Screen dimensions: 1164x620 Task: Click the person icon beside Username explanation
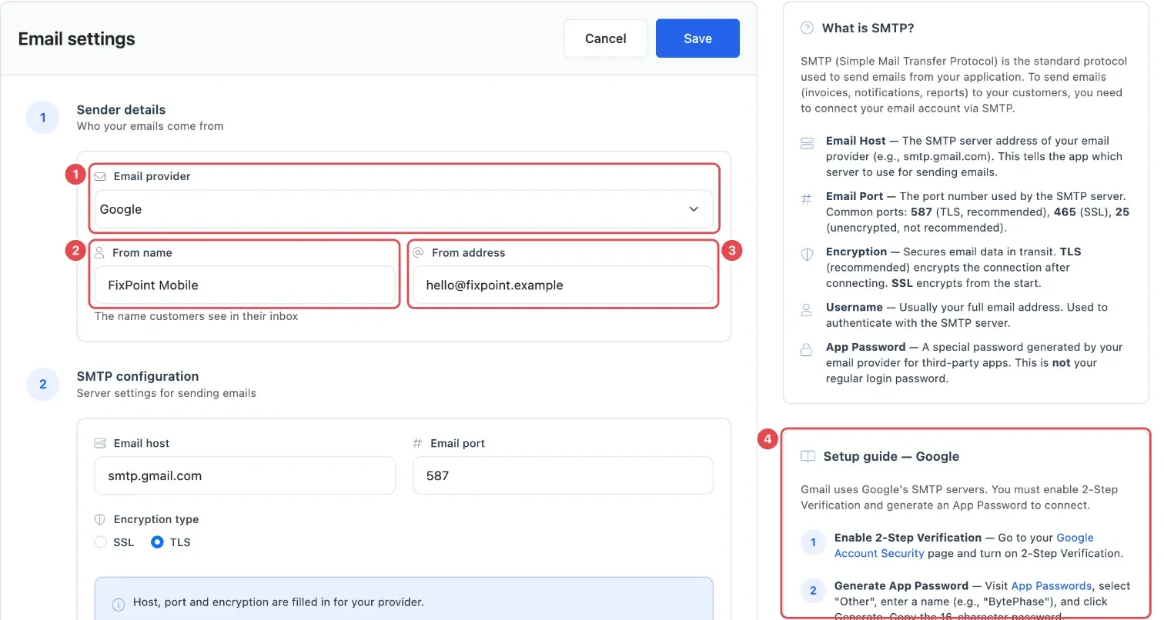pyautogui.click(x=807, y=309)
